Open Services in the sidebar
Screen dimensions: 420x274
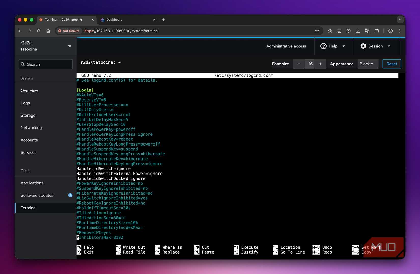tap(29, 153)
